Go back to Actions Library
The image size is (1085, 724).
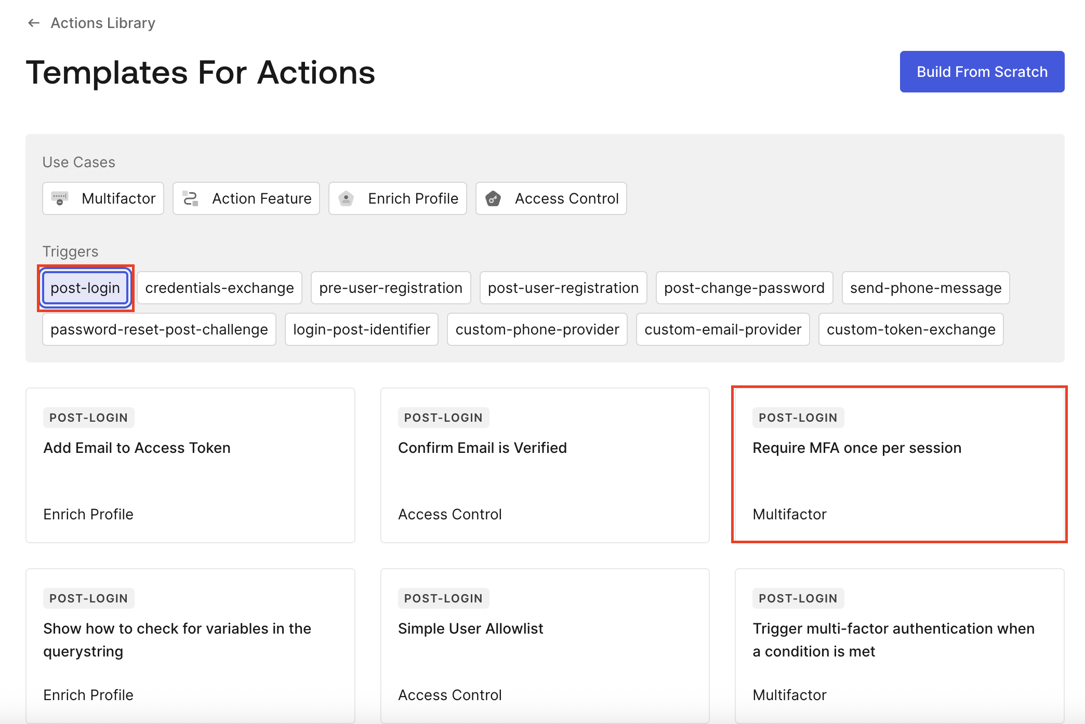(103, 23)
